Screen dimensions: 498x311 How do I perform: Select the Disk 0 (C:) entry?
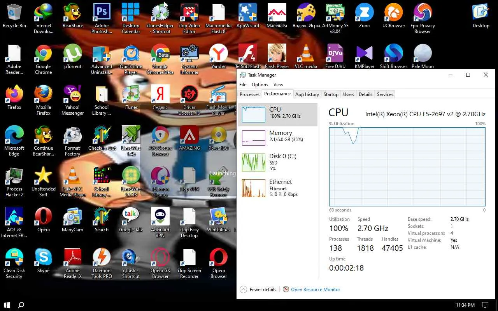click(278, 162)
